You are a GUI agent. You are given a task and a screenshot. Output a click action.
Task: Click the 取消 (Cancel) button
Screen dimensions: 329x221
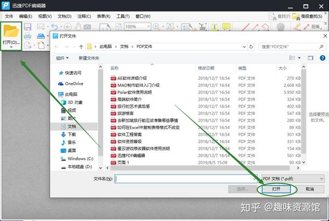click(x=310, y=189)
